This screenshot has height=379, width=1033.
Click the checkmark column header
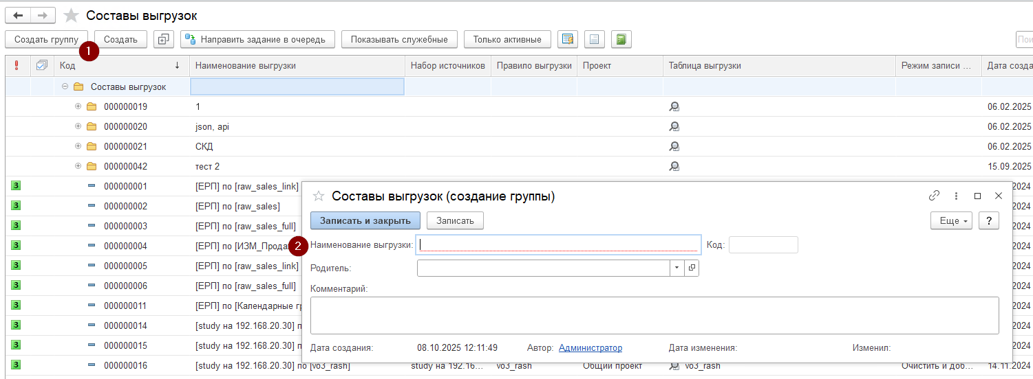[42, 65]
